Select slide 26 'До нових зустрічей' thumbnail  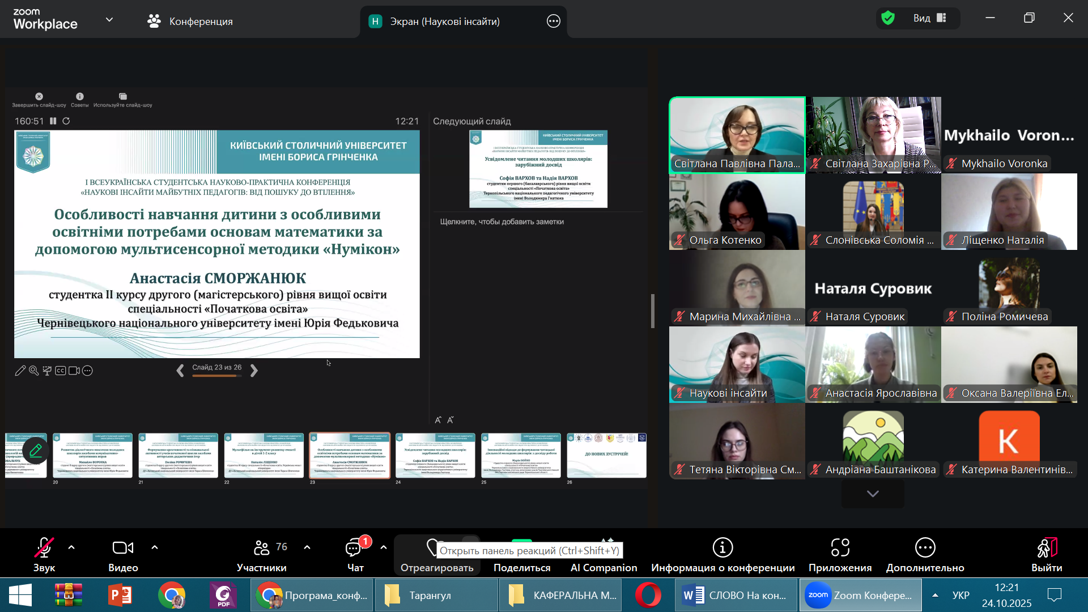(x=607, y=456)
